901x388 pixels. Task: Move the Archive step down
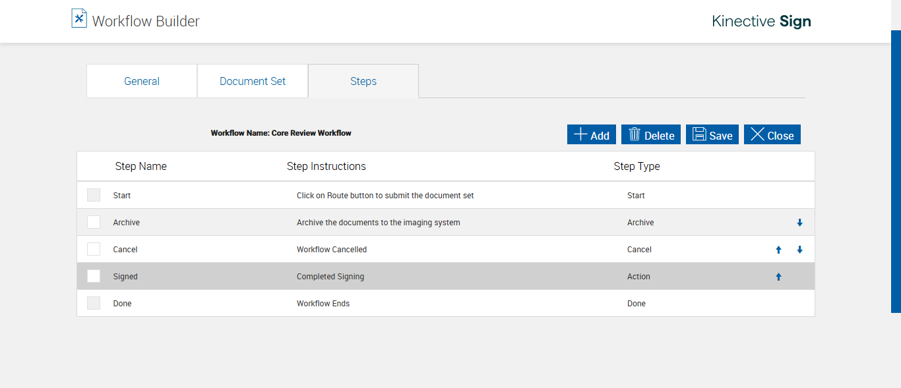click(x=799, y=223)
